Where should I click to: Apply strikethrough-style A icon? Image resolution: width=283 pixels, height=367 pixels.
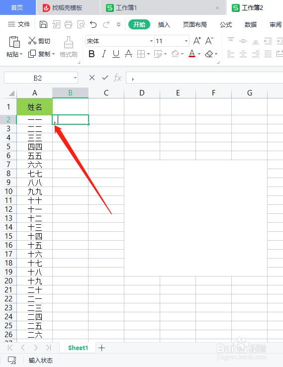[x=128, y=54]
